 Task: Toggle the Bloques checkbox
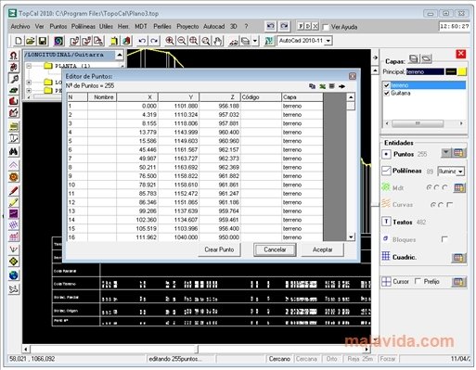pyautogui.click(x=444, y=239)
